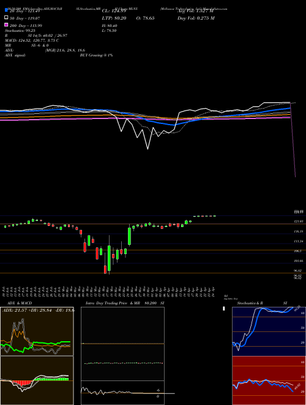Click the 121.93 price axis label

click(x=299, y=222)
